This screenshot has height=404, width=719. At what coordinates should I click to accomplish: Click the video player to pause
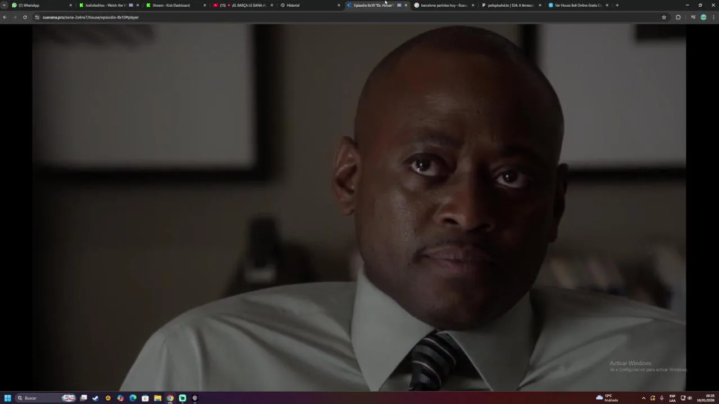coord(359,207)
